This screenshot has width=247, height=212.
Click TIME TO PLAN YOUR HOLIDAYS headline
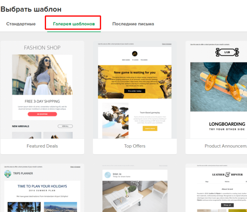(42, 186)
